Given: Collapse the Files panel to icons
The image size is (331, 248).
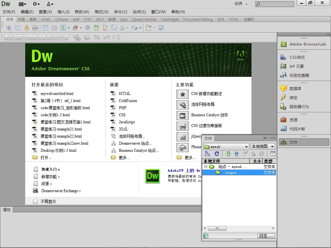Looking at the screenshot, I should 265,138.
